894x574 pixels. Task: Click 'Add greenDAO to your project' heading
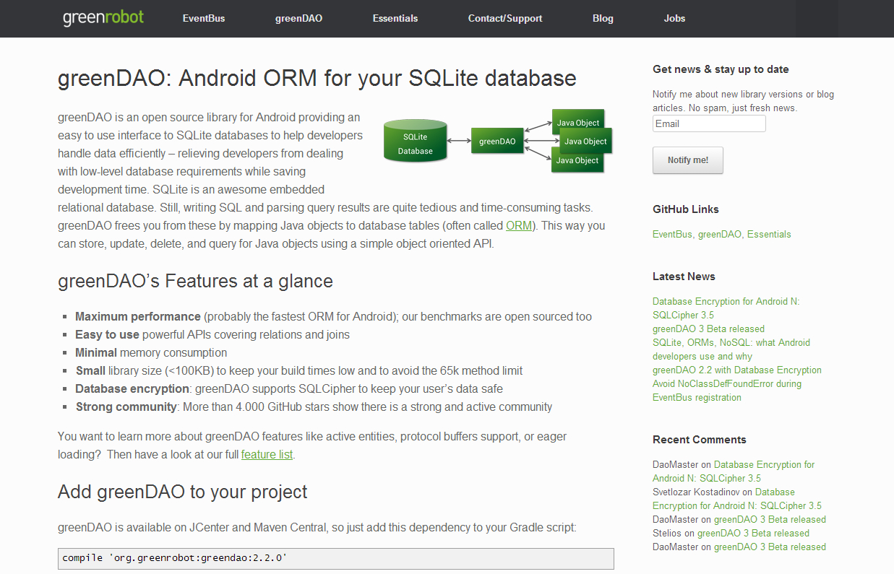click(x=183, y=492)
